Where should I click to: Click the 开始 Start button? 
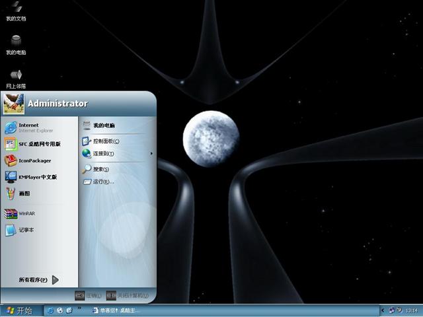pyautogui.click(x=18, y=310)
